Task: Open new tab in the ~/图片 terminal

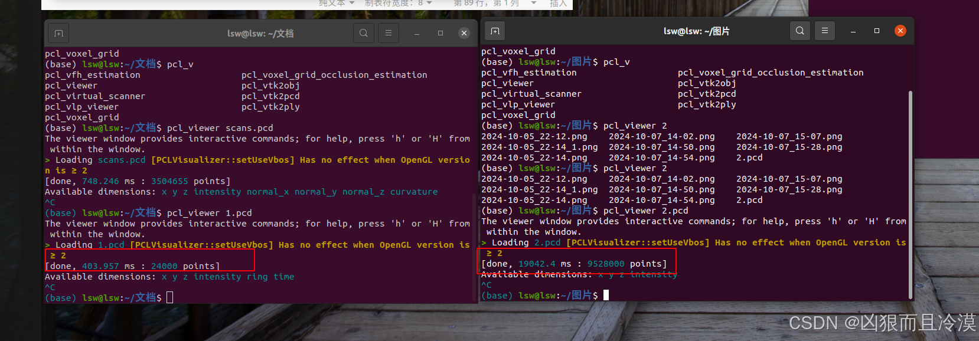Action: click(495, 31)
